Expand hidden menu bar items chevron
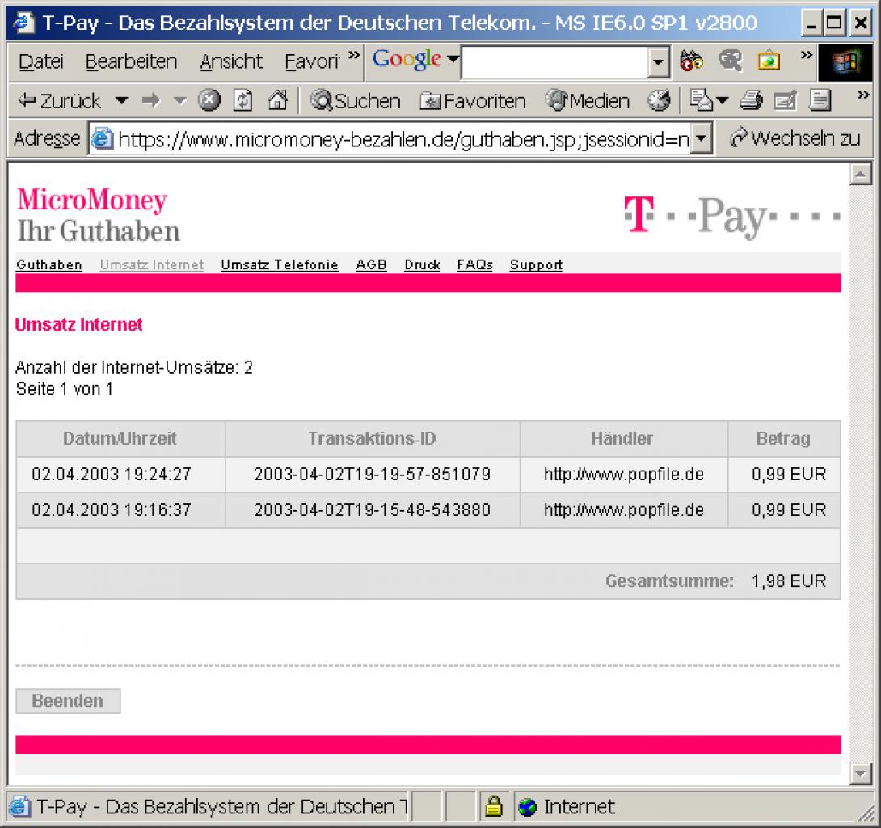 click(353, 55)
